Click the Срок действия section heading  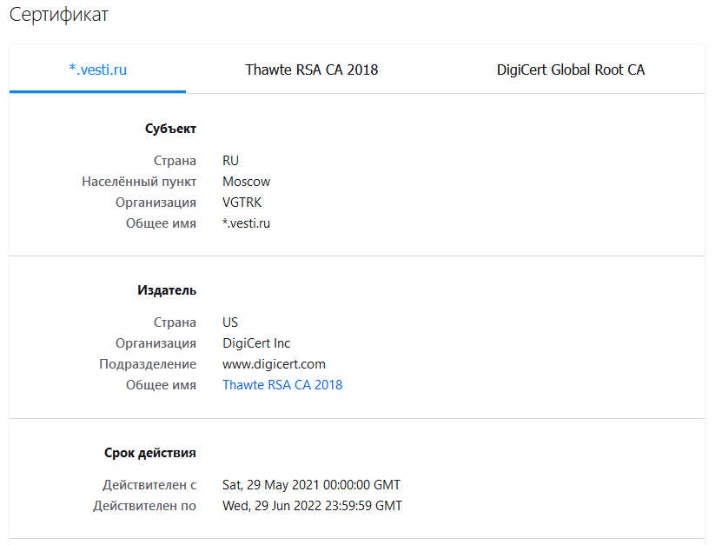pyautogui.click(x=149, y=453)
